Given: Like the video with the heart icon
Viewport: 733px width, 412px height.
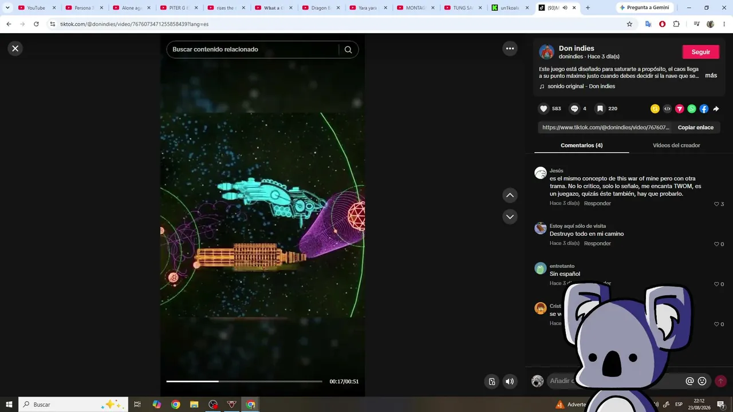Looking at the screenshot, I should tap(544, 109).
